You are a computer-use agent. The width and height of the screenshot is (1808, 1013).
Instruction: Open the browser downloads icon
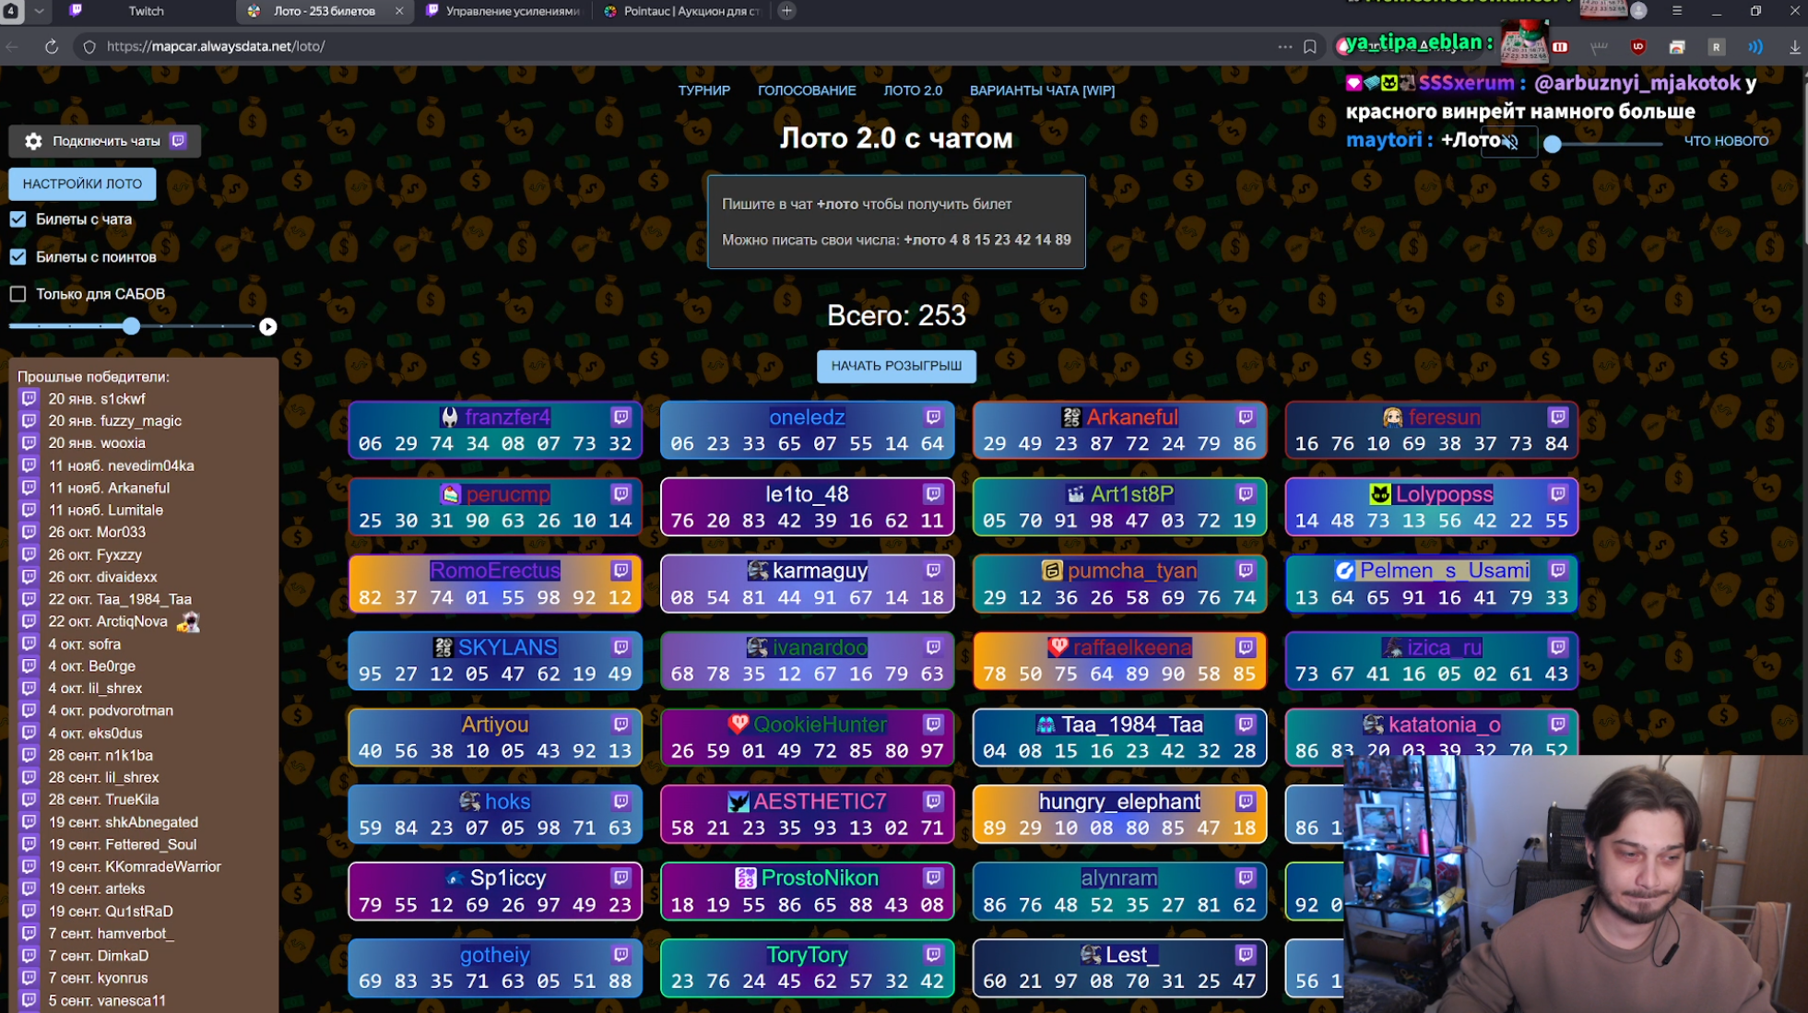point(1794,46)
